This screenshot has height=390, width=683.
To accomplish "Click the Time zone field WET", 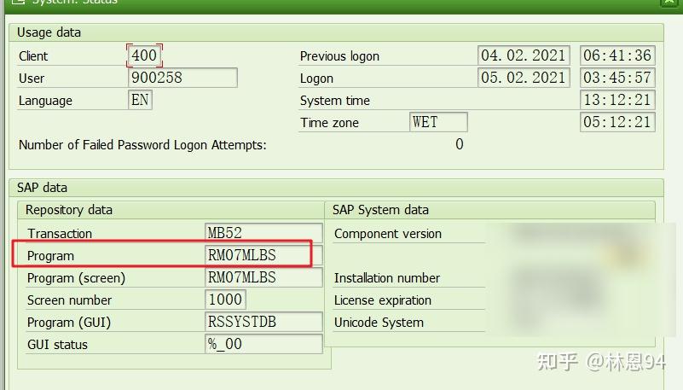I will tap(438, 122).
